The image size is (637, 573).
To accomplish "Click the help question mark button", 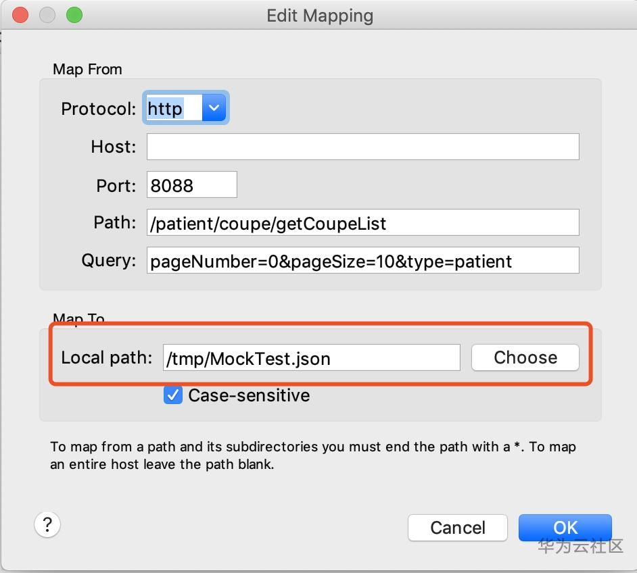I will coord(47,524).
